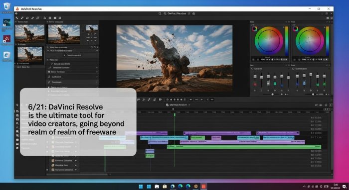
Task: Select the small thumbnail beside the source preview
Action: tap(92, 28)
